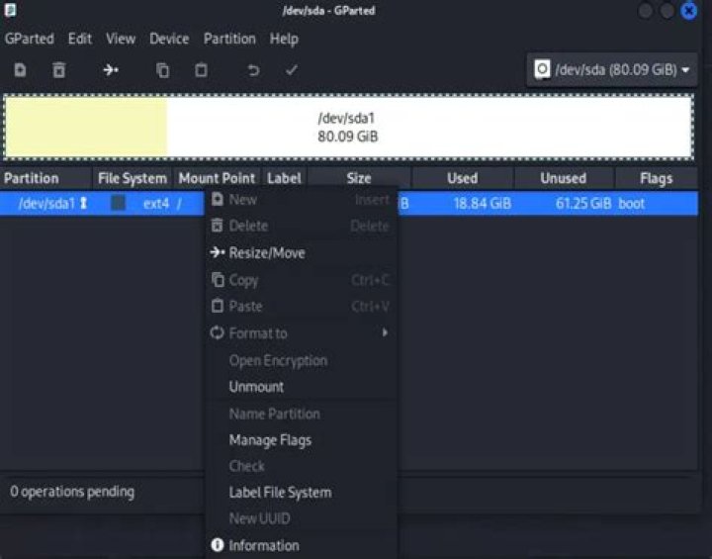Select Label File System entry
Screen dimensions: 712x559
click(x=302, y=492)
